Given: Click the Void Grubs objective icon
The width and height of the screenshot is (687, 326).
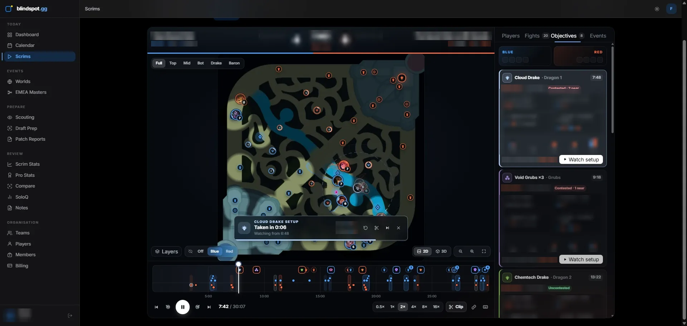Looking at the screenshot, I should coord(507,177).
